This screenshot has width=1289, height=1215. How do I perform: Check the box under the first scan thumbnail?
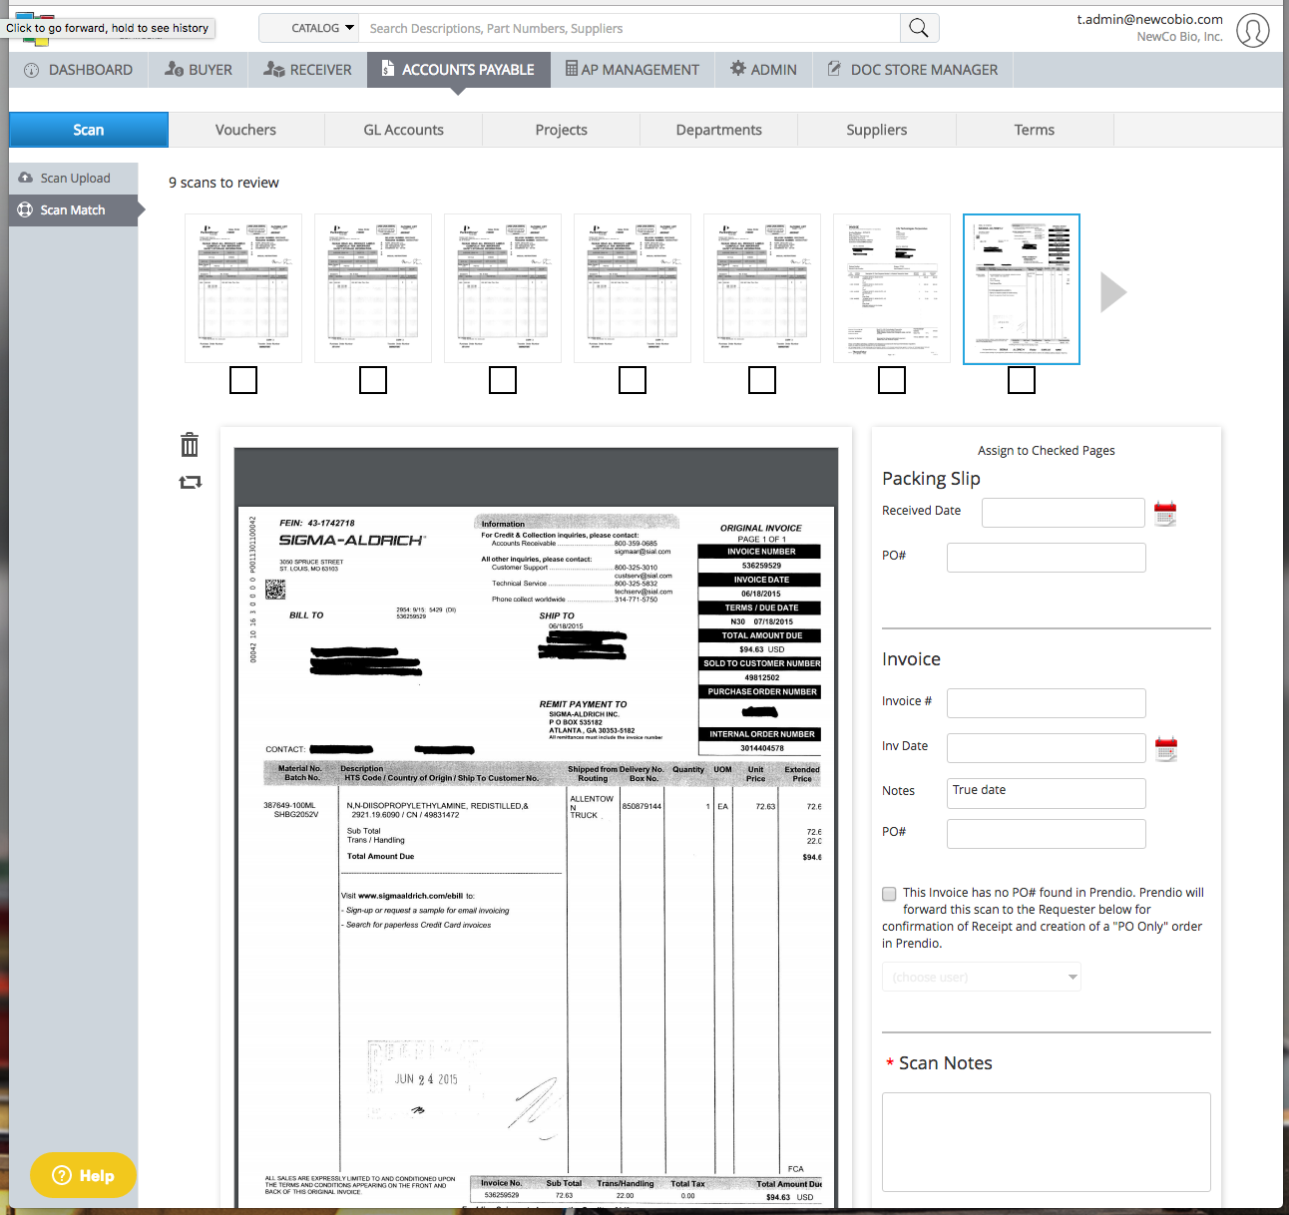point(243,380)
